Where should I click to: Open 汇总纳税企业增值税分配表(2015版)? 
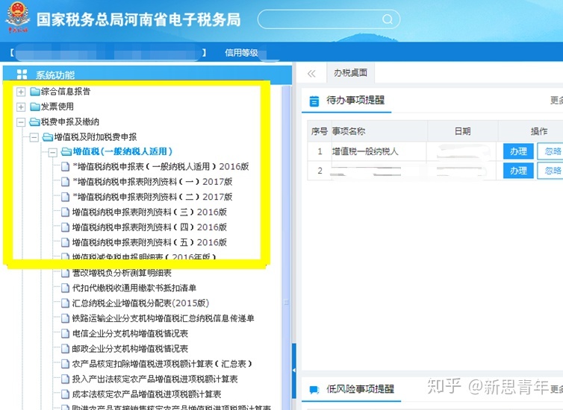pos(140,303)
